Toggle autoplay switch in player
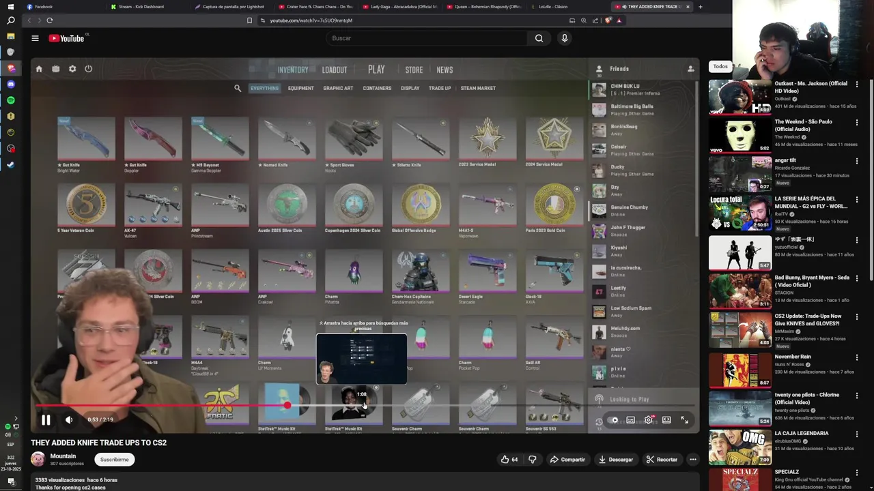874x491 pixels. (613, 420)
